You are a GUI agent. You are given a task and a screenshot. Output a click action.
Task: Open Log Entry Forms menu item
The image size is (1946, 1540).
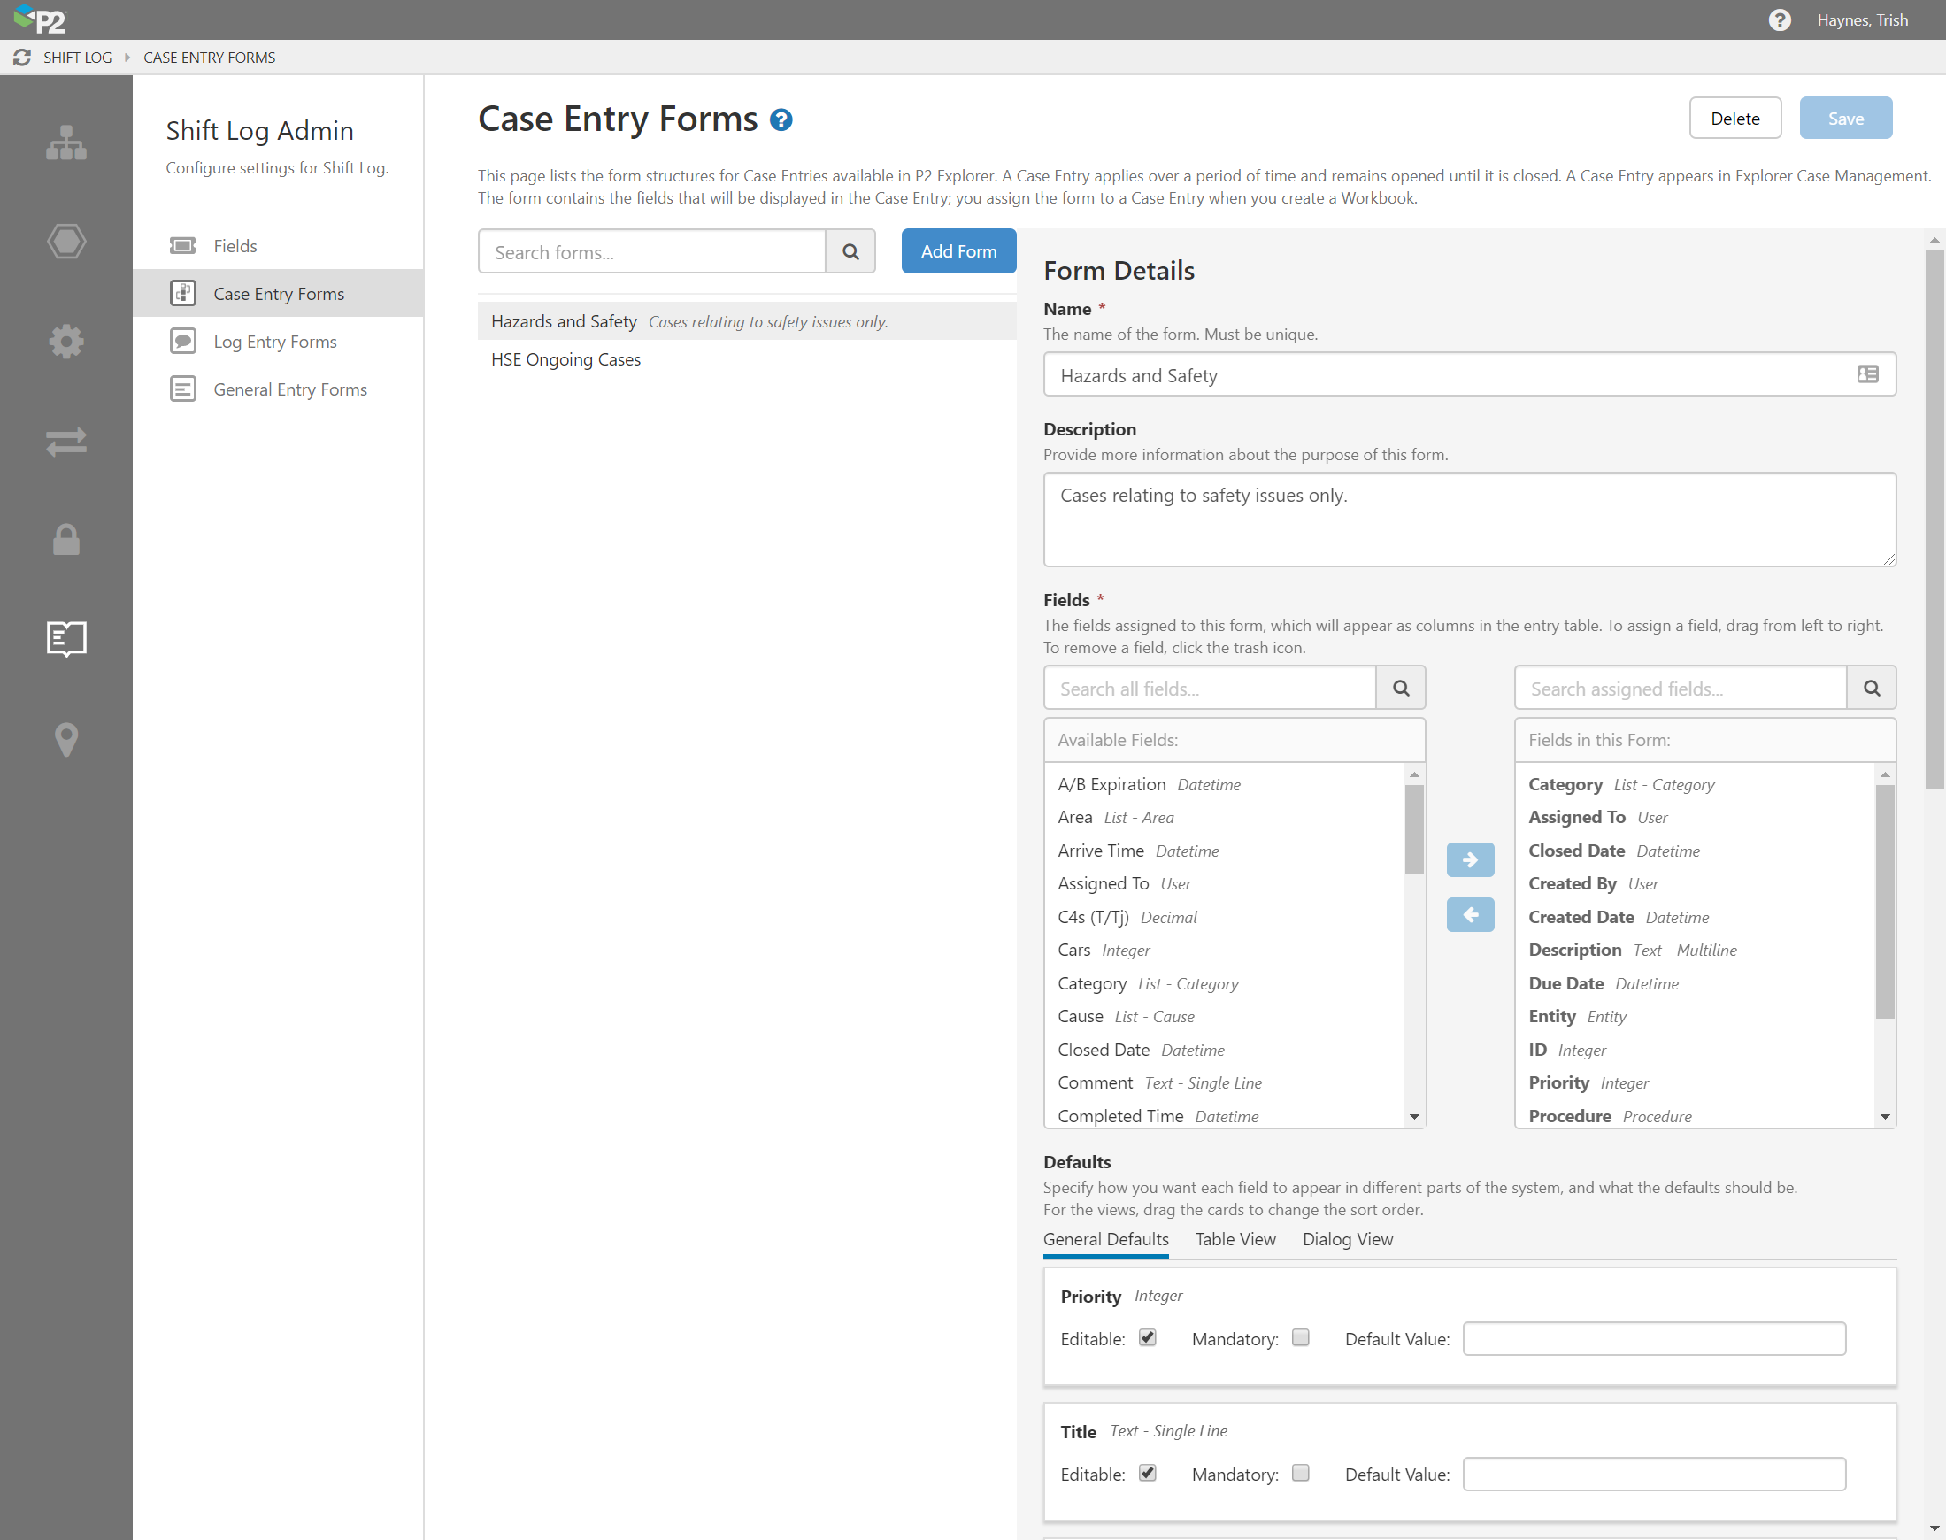(275, 342)
